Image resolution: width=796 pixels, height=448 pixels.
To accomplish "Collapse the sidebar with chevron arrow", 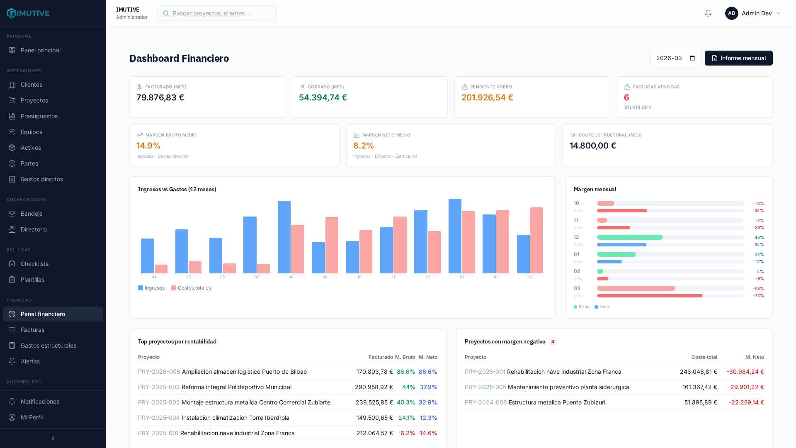I will click(53, 438).
